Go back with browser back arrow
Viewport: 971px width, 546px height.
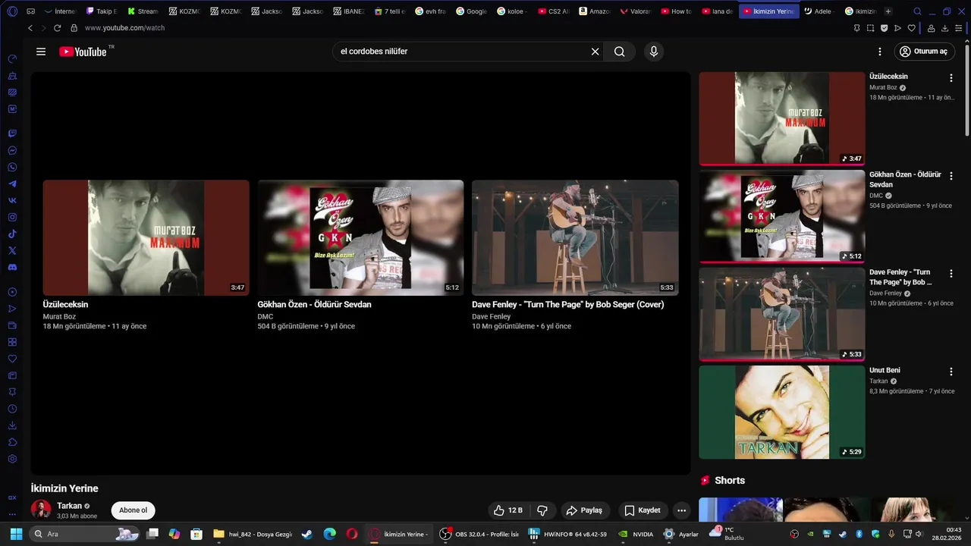(30, 28)
